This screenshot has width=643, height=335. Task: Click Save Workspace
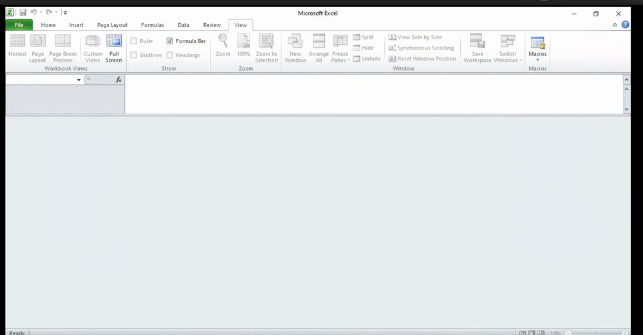point(478,48)
